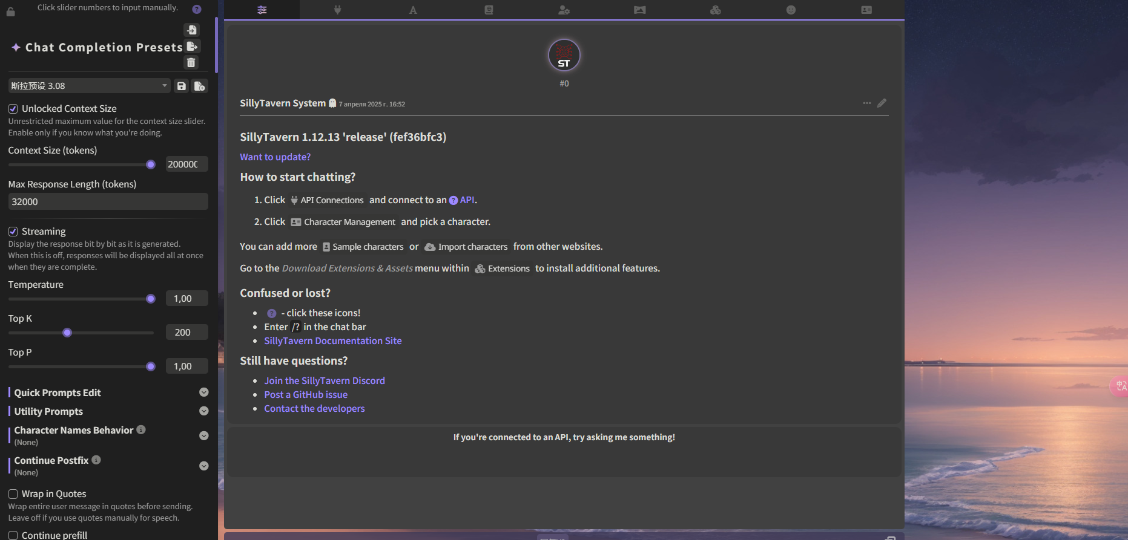Click question mark icon in Confused list
The image size is (1128, 540).
[272, 313]
